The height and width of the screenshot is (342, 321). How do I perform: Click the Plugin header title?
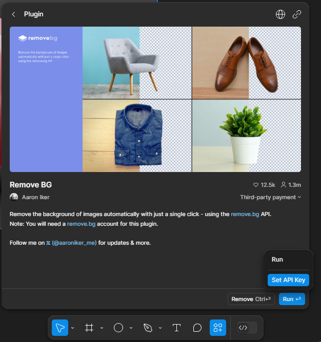(34, 14)
